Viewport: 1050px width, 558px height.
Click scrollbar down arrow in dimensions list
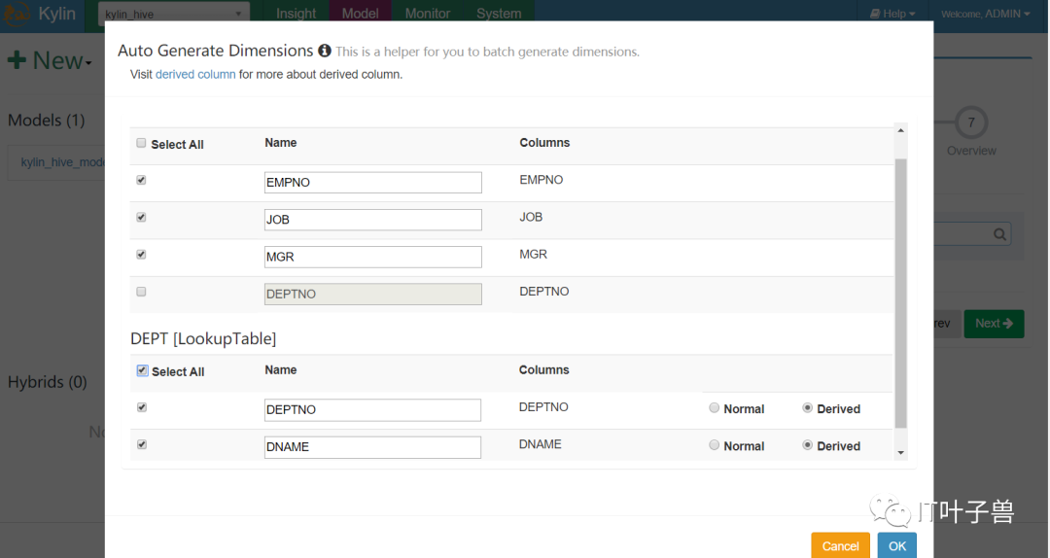[x=900, y=453]
